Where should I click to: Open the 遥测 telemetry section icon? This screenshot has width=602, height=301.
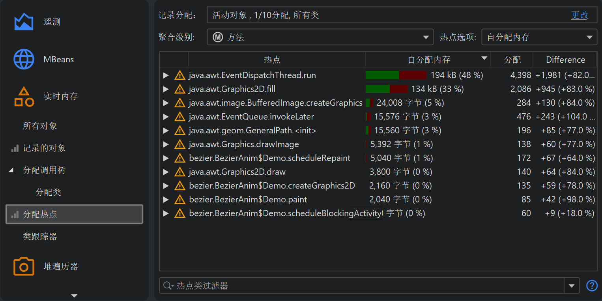[24, 22]
